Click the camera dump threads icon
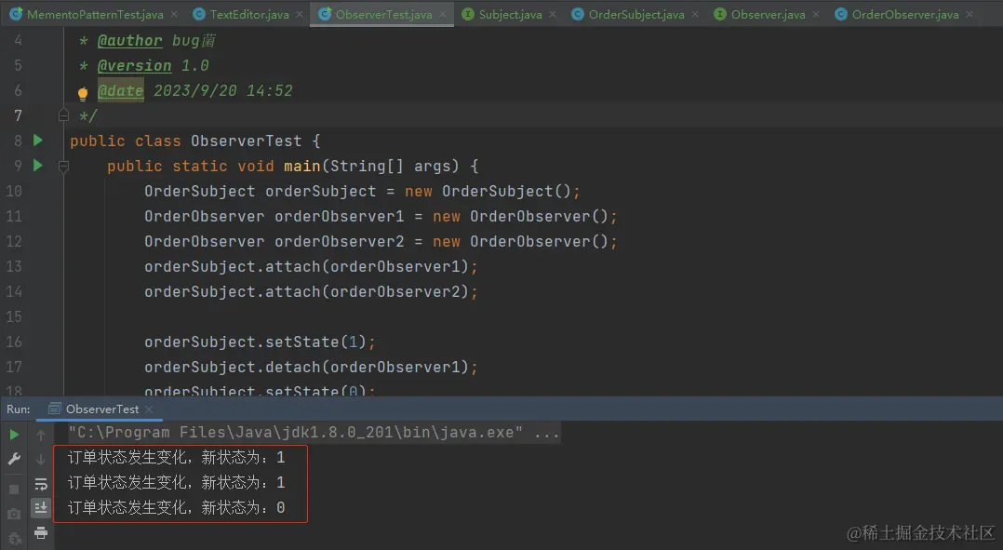This screenshot has height=550, width=1003. (x=14, y=514)
